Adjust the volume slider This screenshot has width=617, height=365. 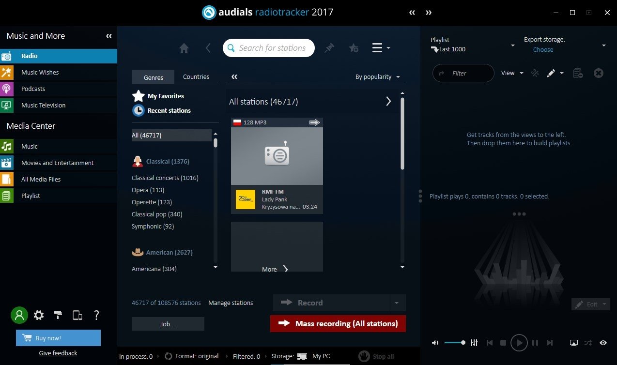[455, 343]
